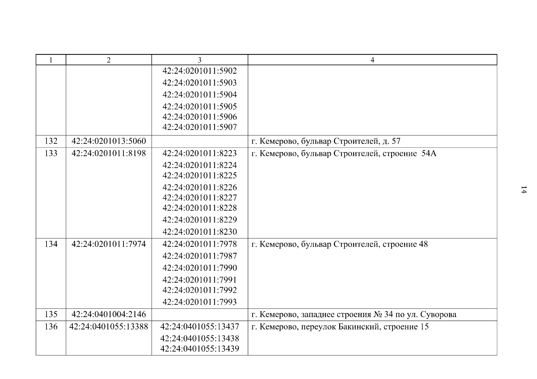Click row number 132
This screenshot has height=379, width=537.
[x=51, y=141]
